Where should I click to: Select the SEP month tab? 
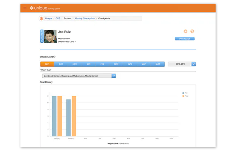click(47, 64)
